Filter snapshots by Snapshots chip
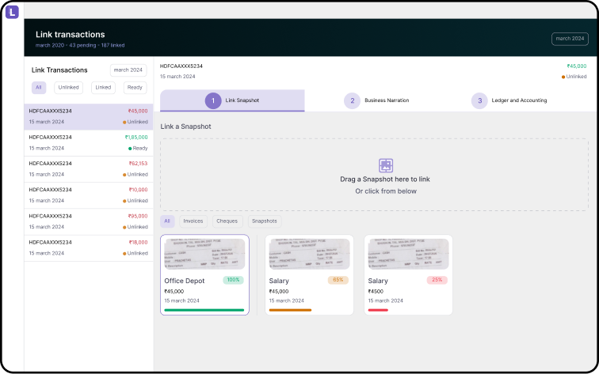599x374 pixels. 265,221
